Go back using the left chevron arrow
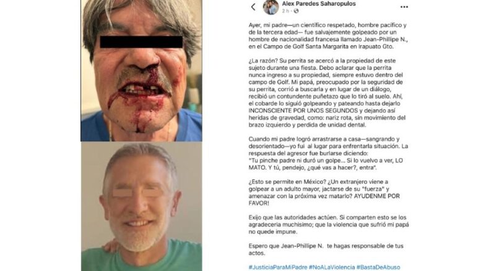Viewport: 483px width, 271px height. (253, 7)
